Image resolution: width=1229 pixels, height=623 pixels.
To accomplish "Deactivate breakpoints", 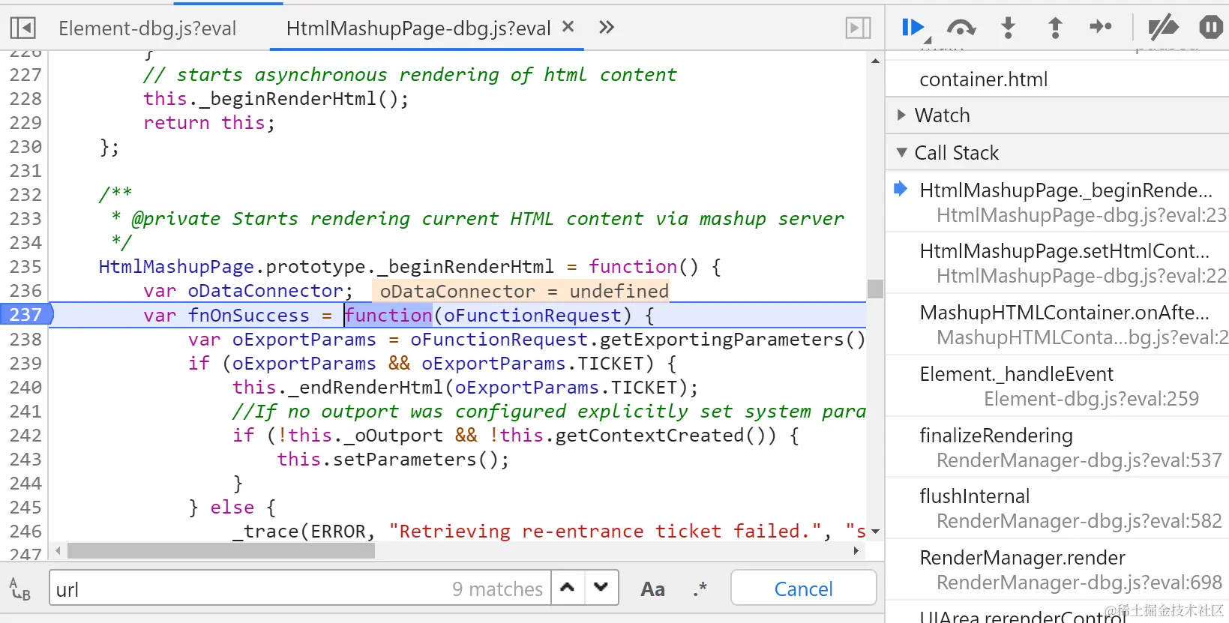I will pos(1163,28).
